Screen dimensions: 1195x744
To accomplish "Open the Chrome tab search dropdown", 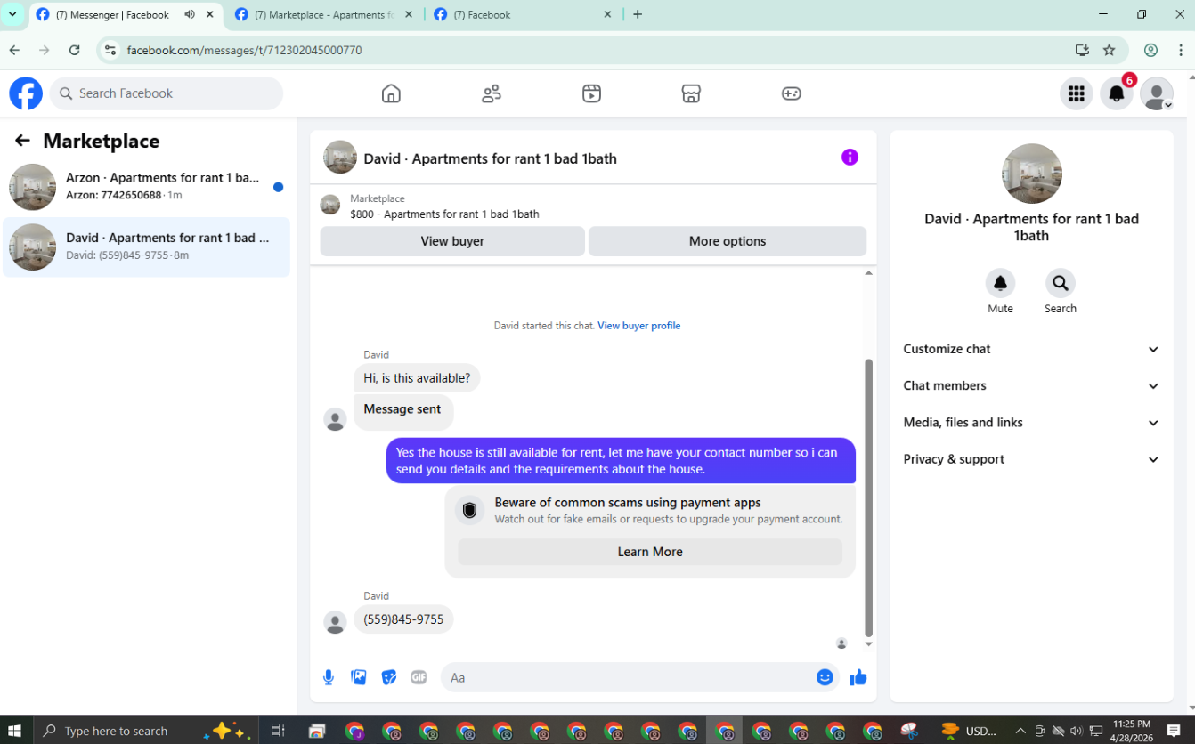I will [12, 14].
